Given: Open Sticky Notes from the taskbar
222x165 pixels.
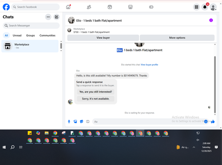Looking at the screenshot, I should coord(30,133).
